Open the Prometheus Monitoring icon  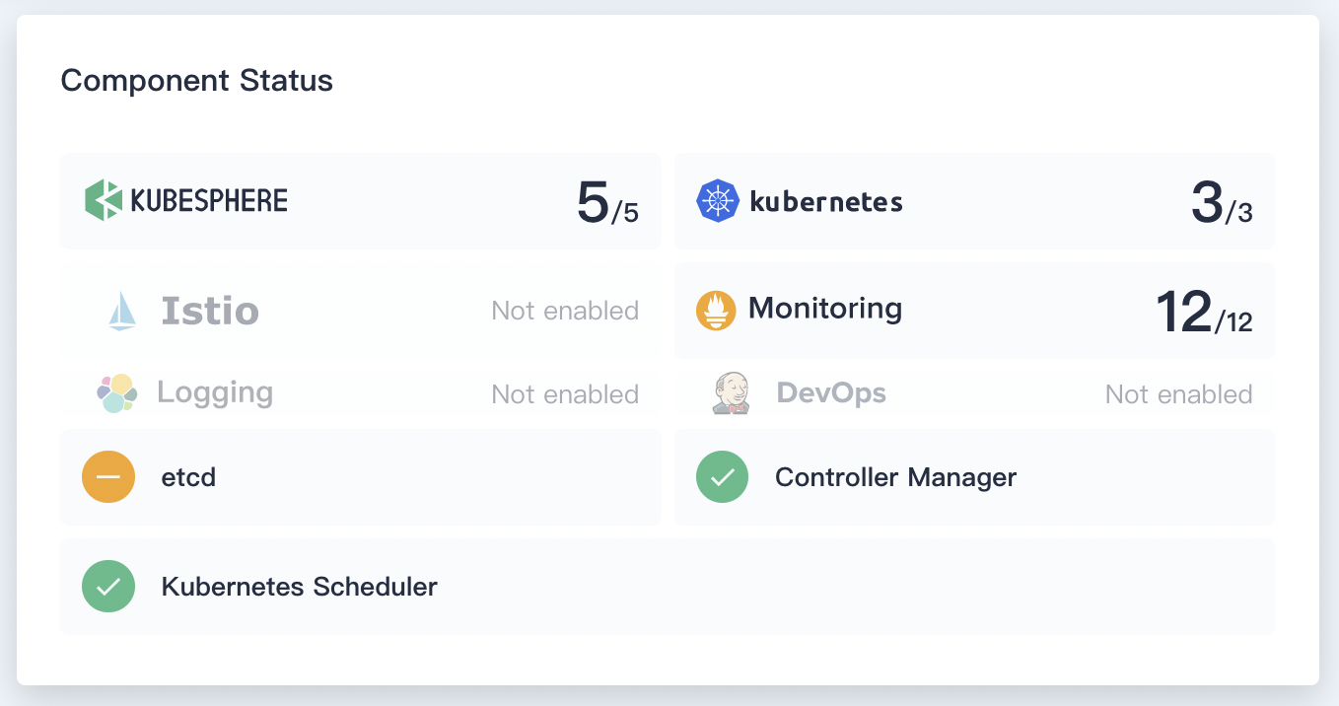tap(716, 309)
